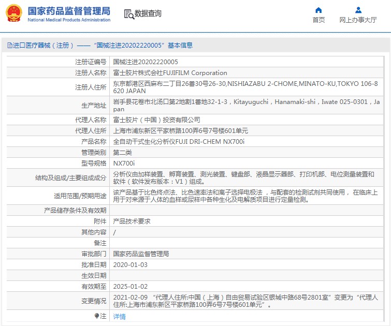Click the 生产地址 Iwate address value

[246, 106]
